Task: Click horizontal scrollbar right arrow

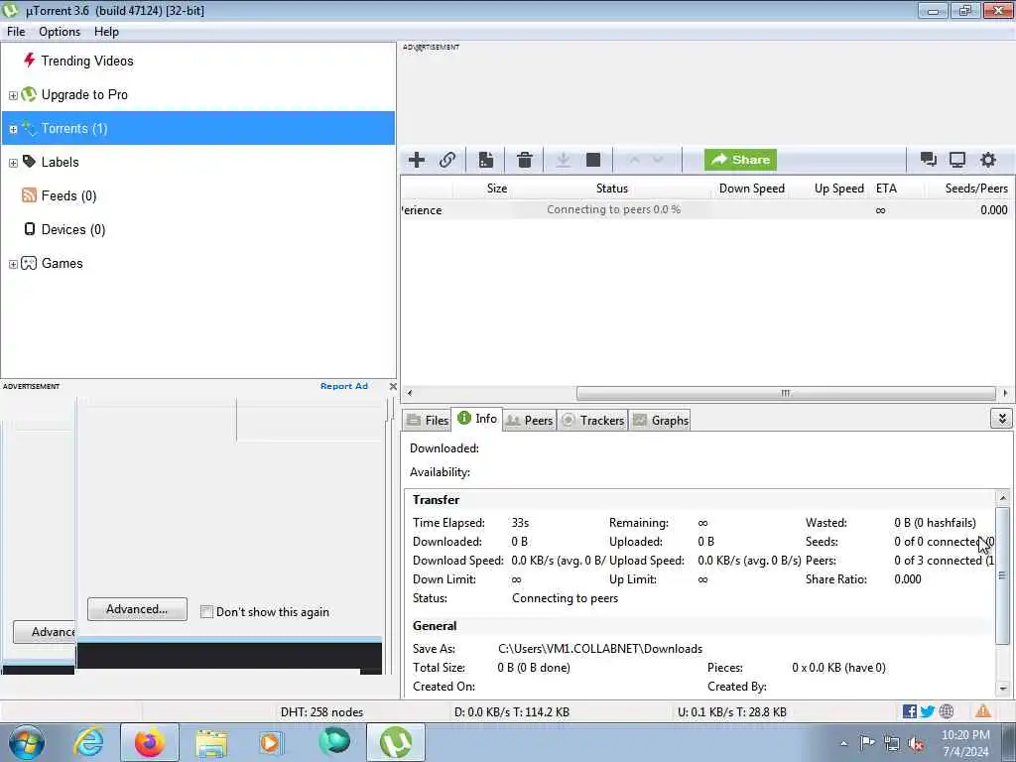Action: click(1004, 393)
